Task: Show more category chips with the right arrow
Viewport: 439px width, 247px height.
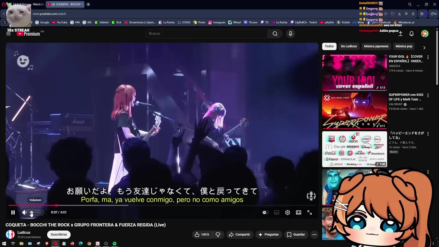Action: [424, 48]
